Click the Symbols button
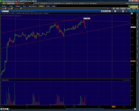Screen dimensions: 139x111 (123, 9)
